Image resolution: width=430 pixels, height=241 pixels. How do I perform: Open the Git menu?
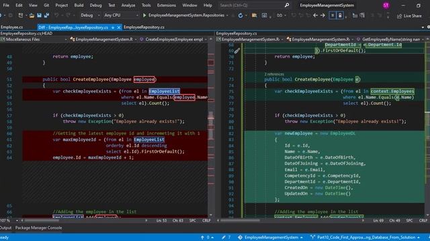[46, 5]
